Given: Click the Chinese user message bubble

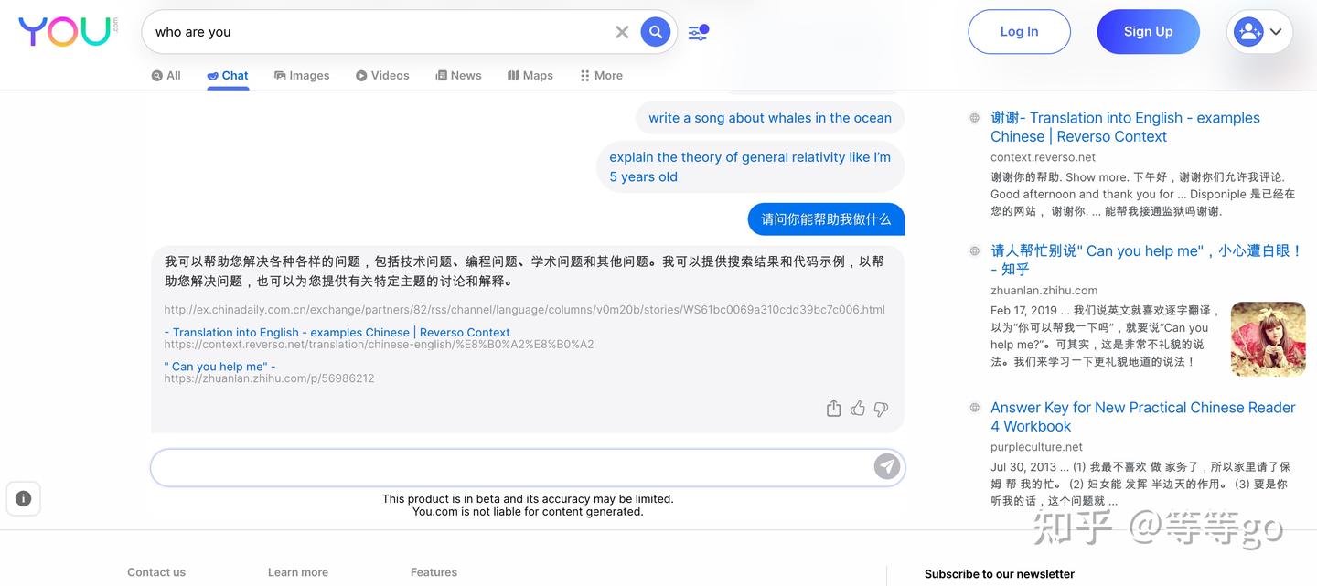Looking at the screenshot, I should tap(826, 219).
